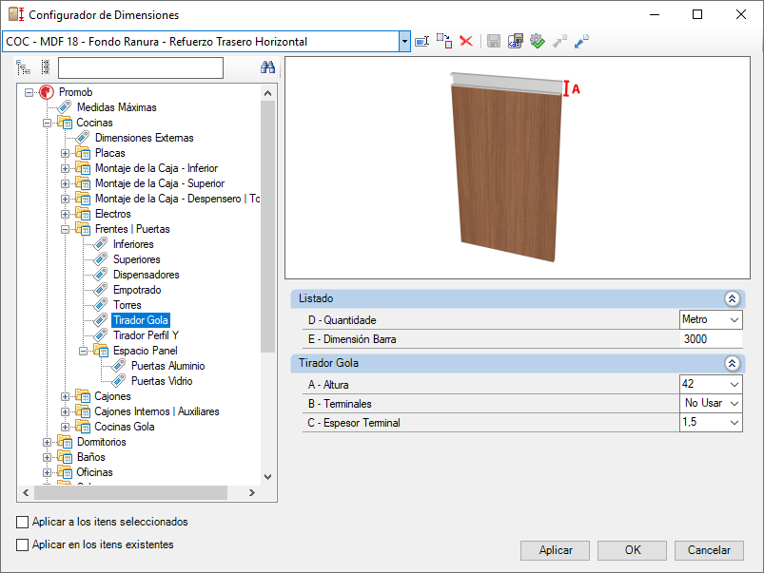The width and height of the screenshot is (764, 573).
Task: Click the Puertas Vidrio label
Action: [x=162, y=381]
